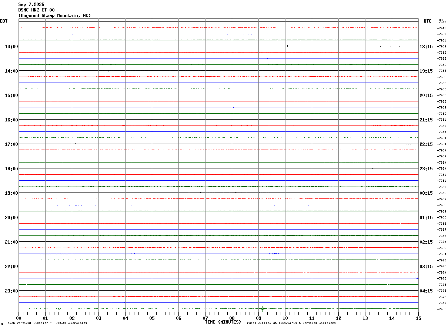448x328 pixels.
Task: Click the 04:15 UTC time label
Action: click(426, 291)
